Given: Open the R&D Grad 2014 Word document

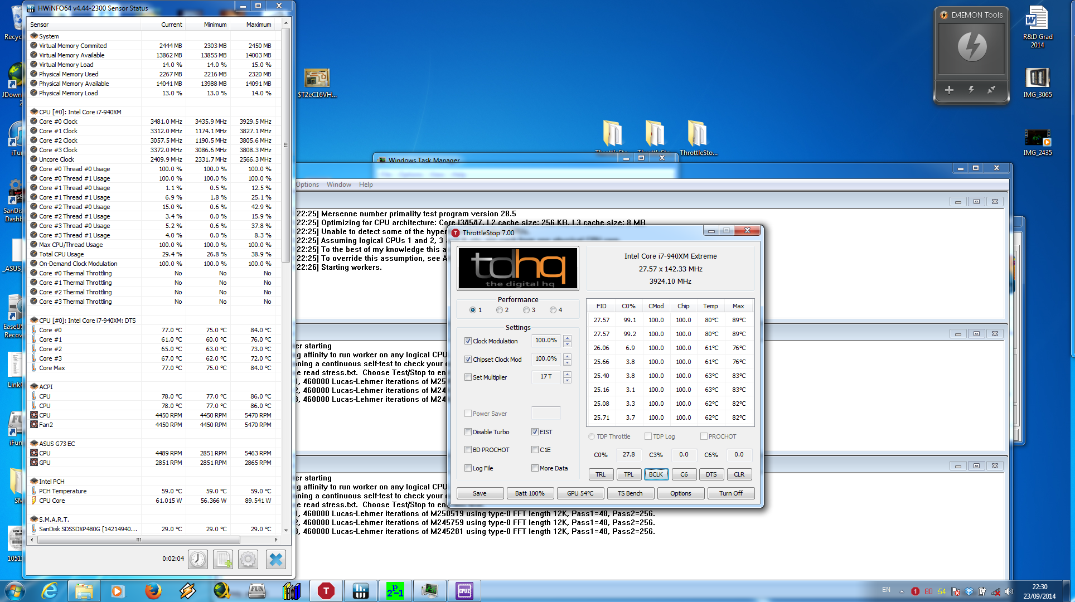Looking at the screenshot, I should 1037,27.
